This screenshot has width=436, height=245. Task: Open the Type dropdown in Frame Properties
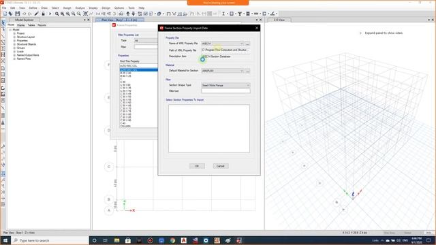tap(146, 41)
